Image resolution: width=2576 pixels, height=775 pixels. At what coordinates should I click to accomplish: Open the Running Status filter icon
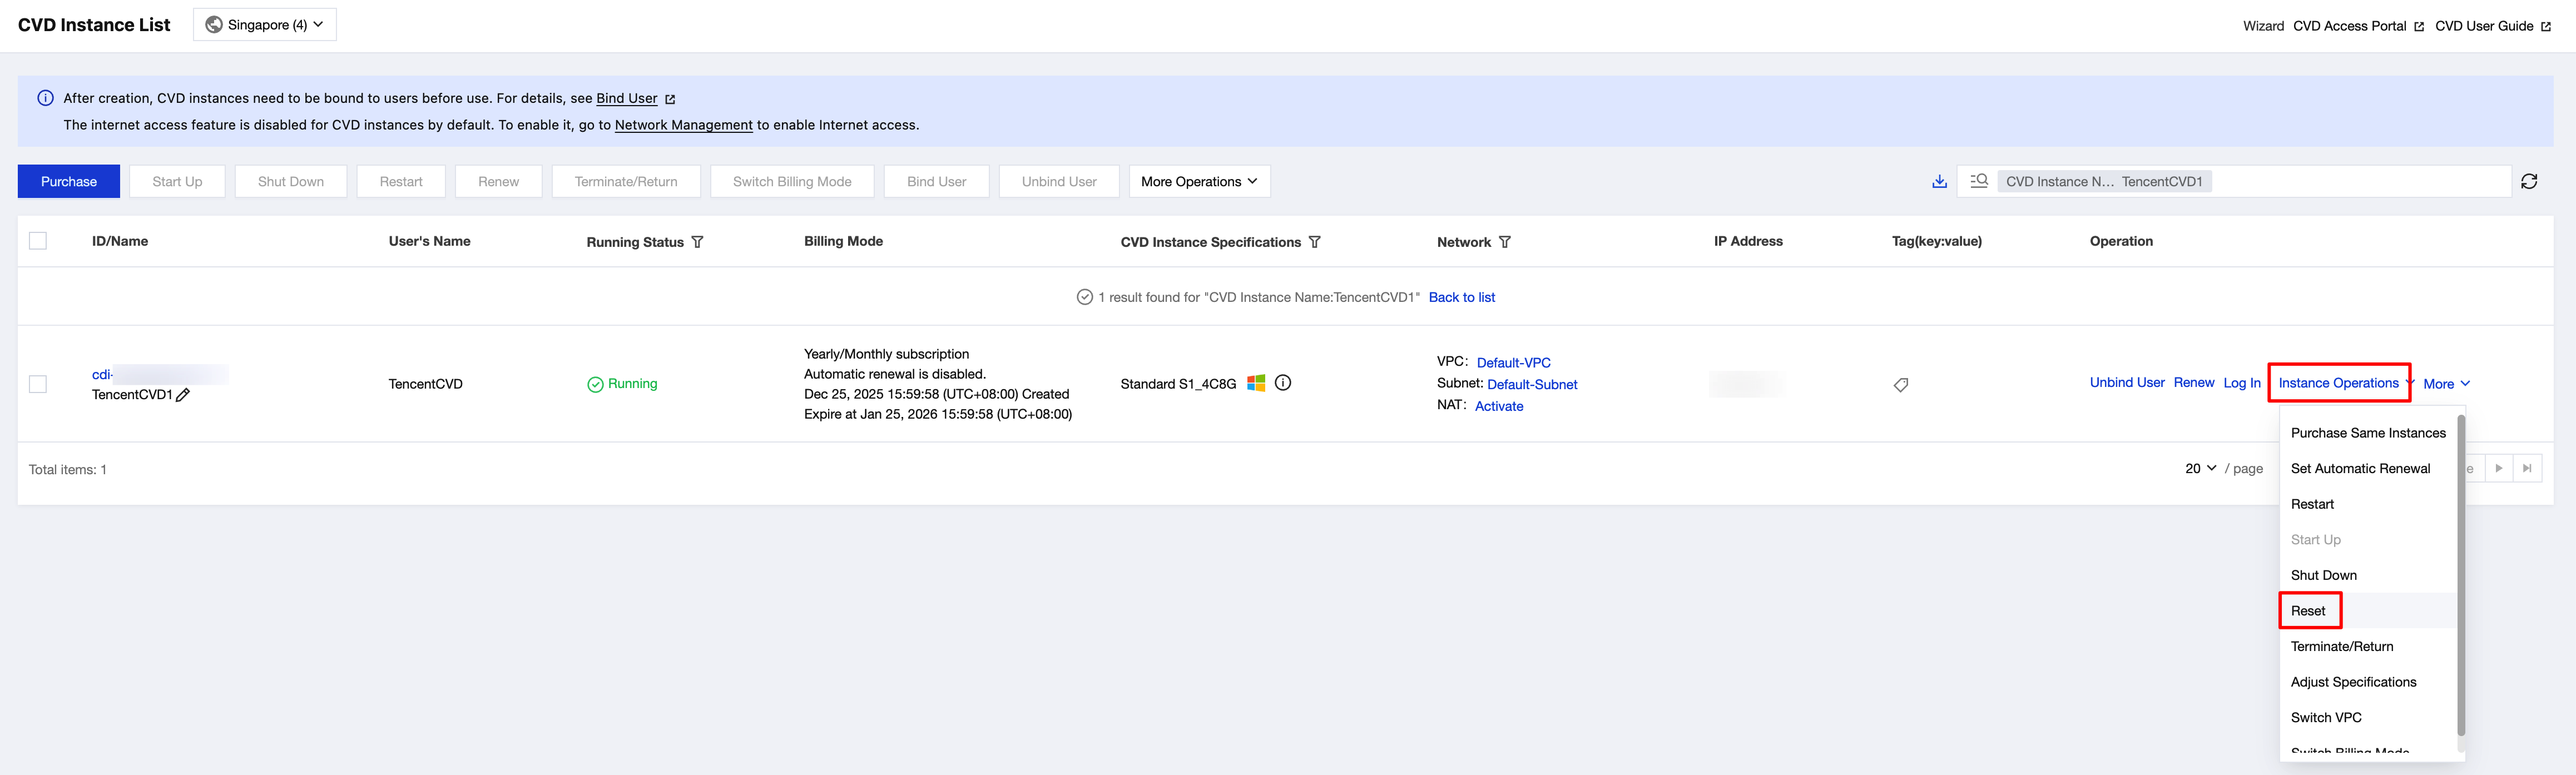point(698,242)
